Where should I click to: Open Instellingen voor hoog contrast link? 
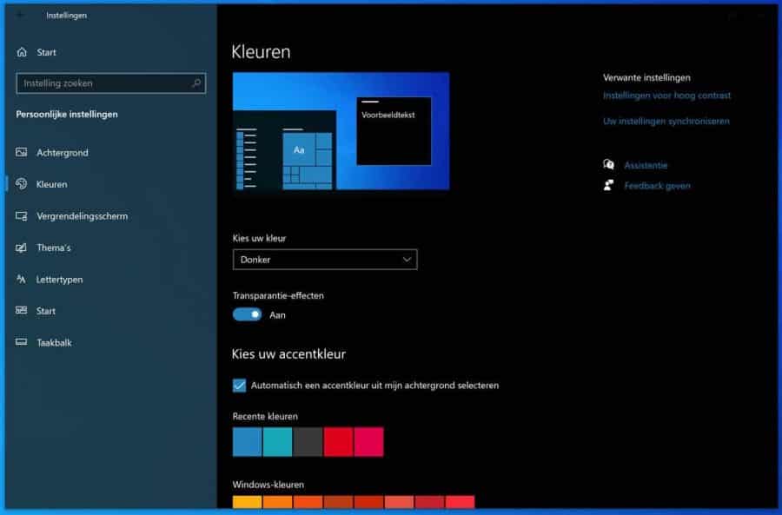click(666, 96)
